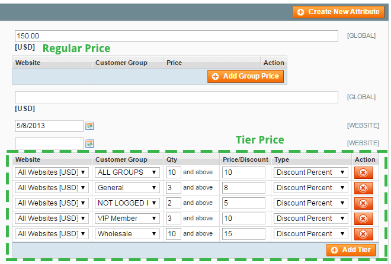Click the date field containing 5/8/2013
The image size is (391, 264).
click(49, 126)
